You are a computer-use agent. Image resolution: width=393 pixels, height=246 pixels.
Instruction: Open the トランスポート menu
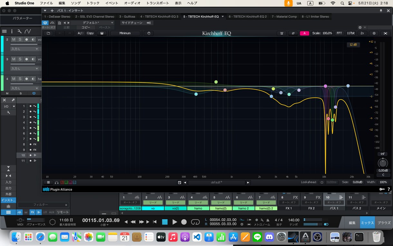click(158, 3)
